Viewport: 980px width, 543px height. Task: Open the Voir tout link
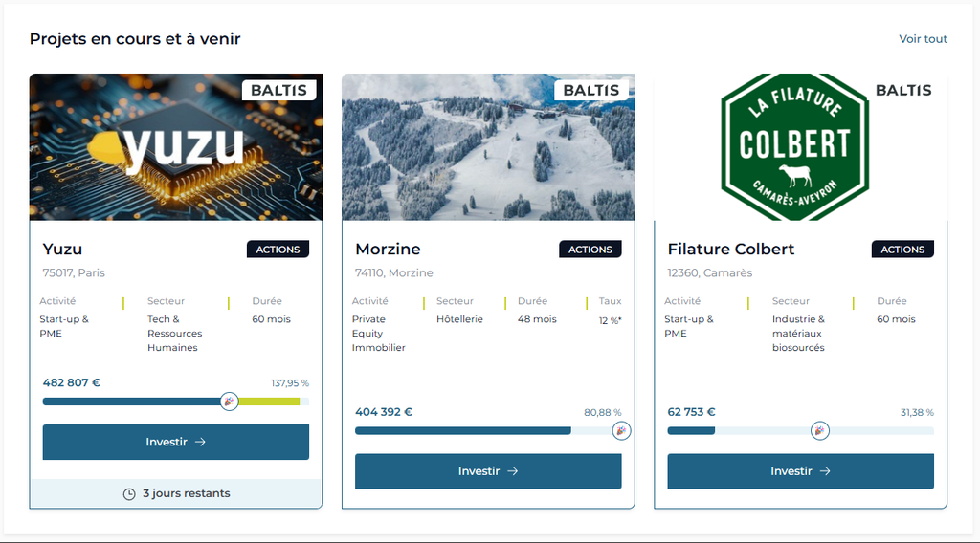pyautogui.click(x=923, y=38)
